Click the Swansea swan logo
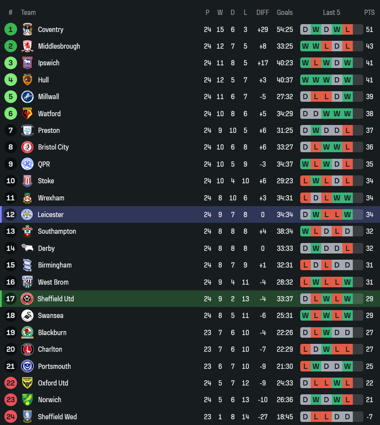 click(27, 315)
